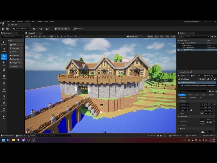Image resolution: width=217 pixels, height=163 pixels.
Task: Choose the Select Objects arrow tool
Action: click(x=32, y=36)
